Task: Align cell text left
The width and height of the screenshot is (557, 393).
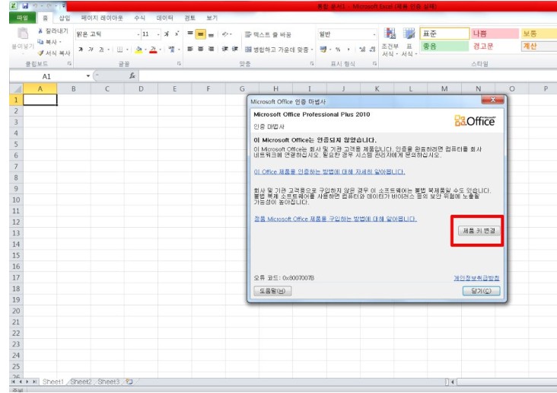Action: pos(190,49)
